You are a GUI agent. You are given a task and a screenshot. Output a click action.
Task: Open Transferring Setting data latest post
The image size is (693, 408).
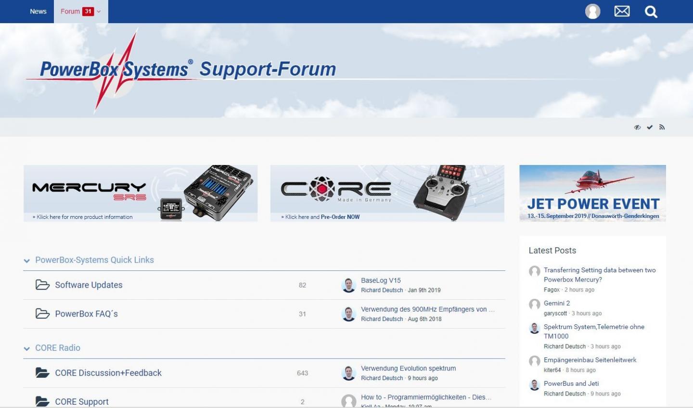[600, 275]
